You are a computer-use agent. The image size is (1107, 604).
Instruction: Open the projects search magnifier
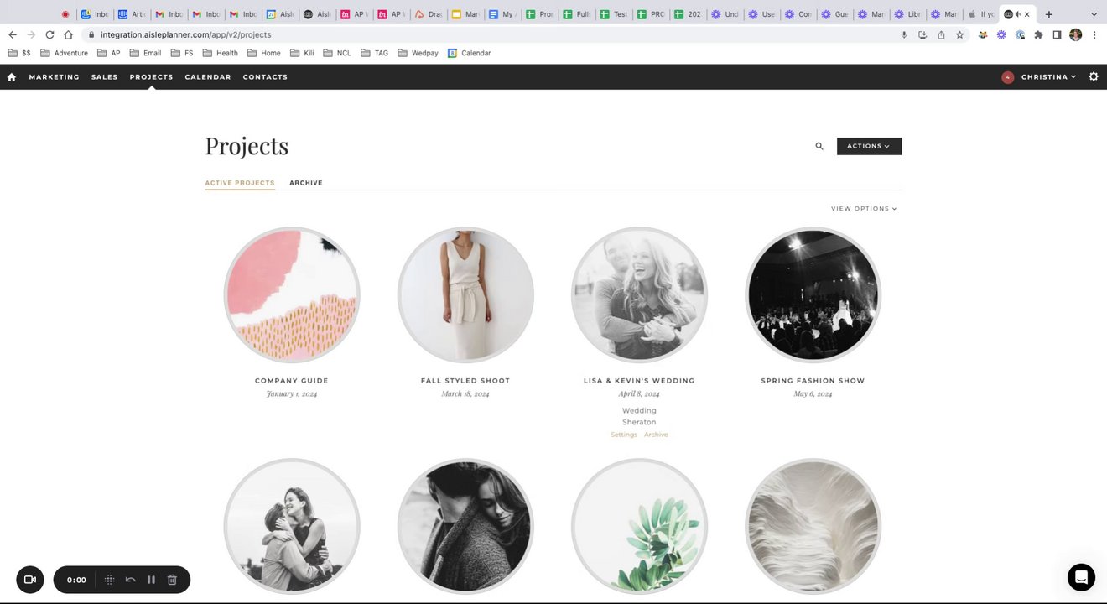tap(819, 146)
